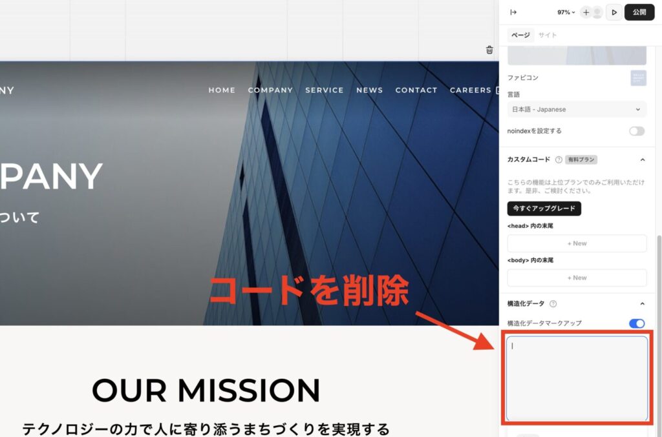Click the help icon next to カスタムコード
The width and height of the screenshot is (662, 437).
[559, 159]
